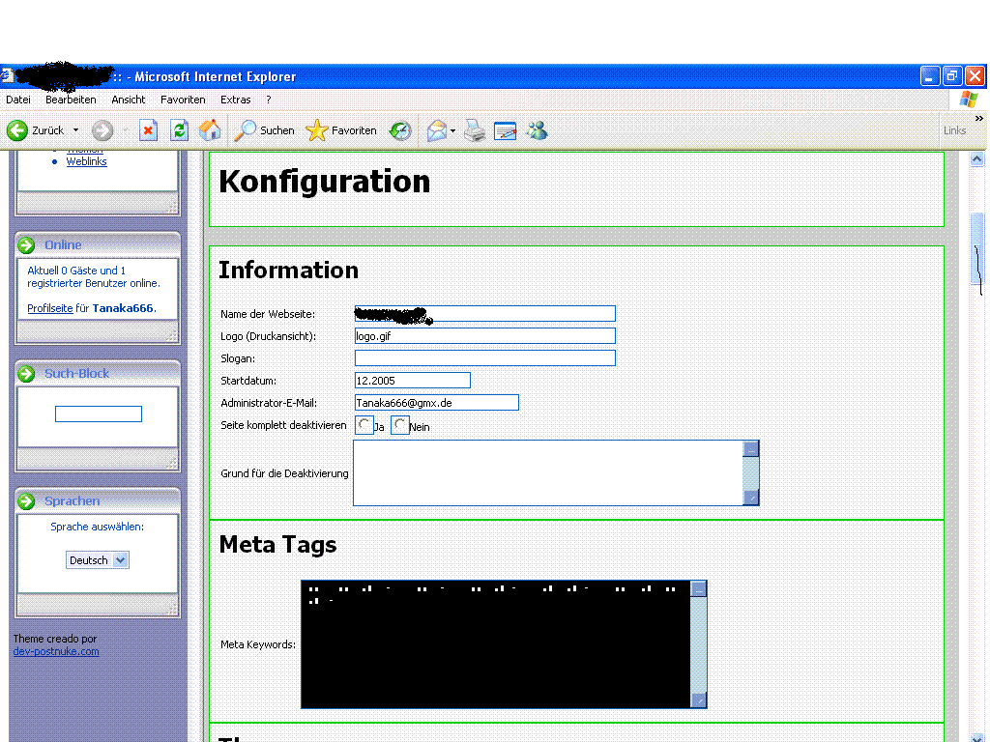Screen dimensions: 990x742
Task: Click the Zurück back arrow button
Action: 17,130
